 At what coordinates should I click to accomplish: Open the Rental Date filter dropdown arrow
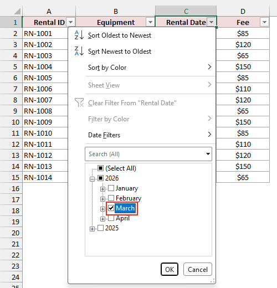tap(211, 22)
